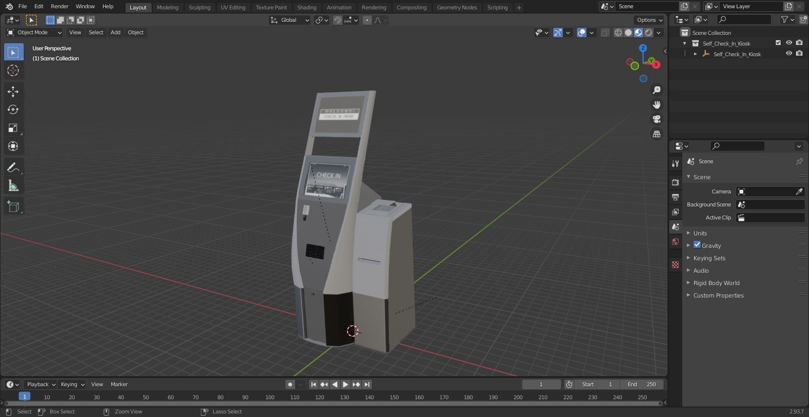Click the Z axis gizmo circle
Screen dimensions: 809x417
(x=643, y=48)
